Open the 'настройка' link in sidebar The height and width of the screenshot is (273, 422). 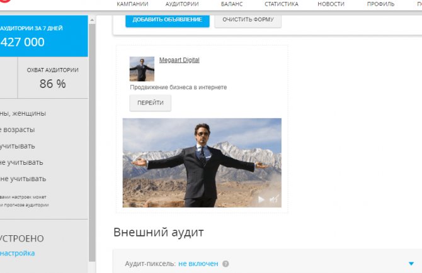(17, 253)
